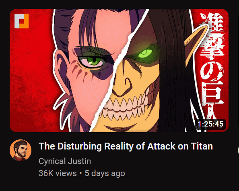The width and height of the screenshot is (239, 191).
Task: Click the partial channel avatar at right edge
Action: [x=238, y=150]
